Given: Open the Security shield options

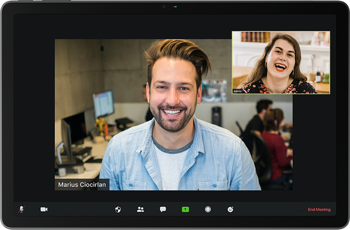Looking at the screenshot, I should point(118,209).
